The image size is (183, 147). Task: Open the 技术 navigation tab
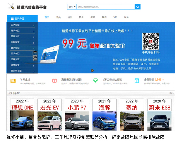coord(81,17)
